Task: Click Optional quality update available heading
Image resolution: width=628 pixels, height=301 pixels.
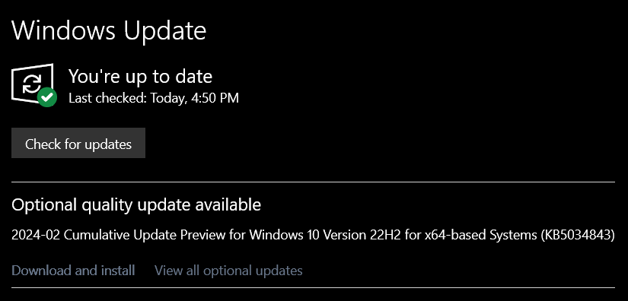Action: pyautogui.click(x=136, y=204)
